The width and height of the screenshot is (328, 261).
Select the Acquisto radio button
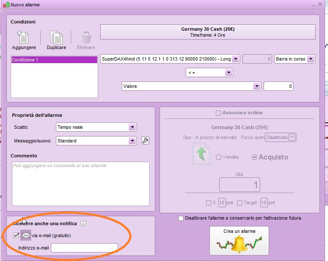pyautogui.click(x=254, y=157)
